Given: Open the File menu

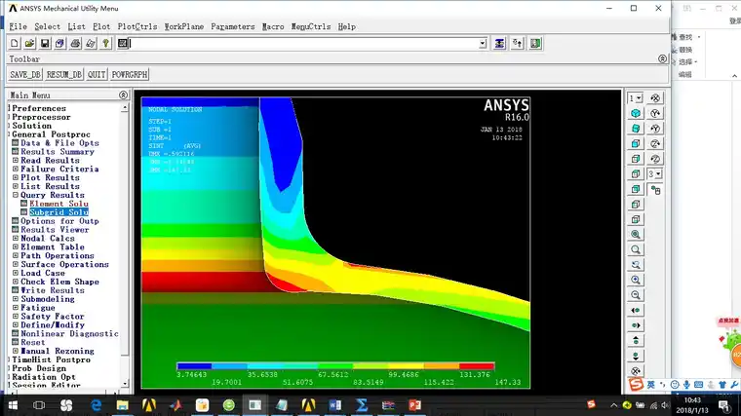Looking at the screenshot, I should coord(18,26).
